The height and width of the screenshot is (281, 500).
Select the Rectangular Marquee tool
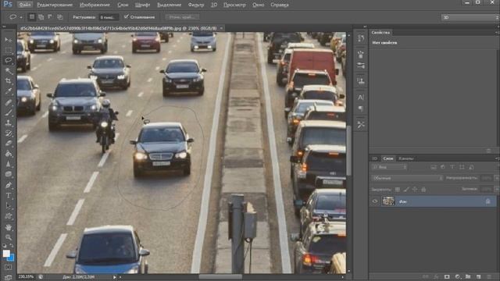[9, 50]
